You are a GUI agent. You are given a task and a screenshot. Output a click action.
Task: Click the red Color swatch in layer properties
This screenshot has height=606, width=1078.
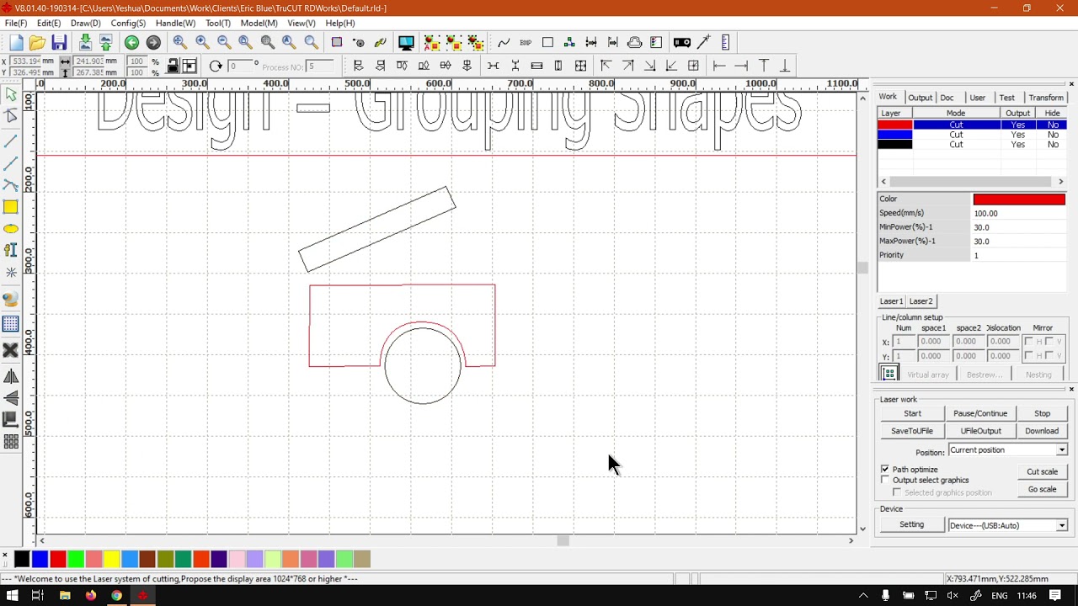click(1019, 199)
